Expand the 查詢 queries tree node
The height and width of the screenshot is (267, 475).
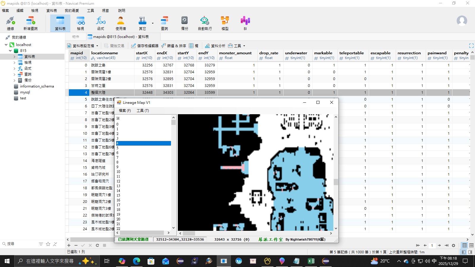coord(14,74)
